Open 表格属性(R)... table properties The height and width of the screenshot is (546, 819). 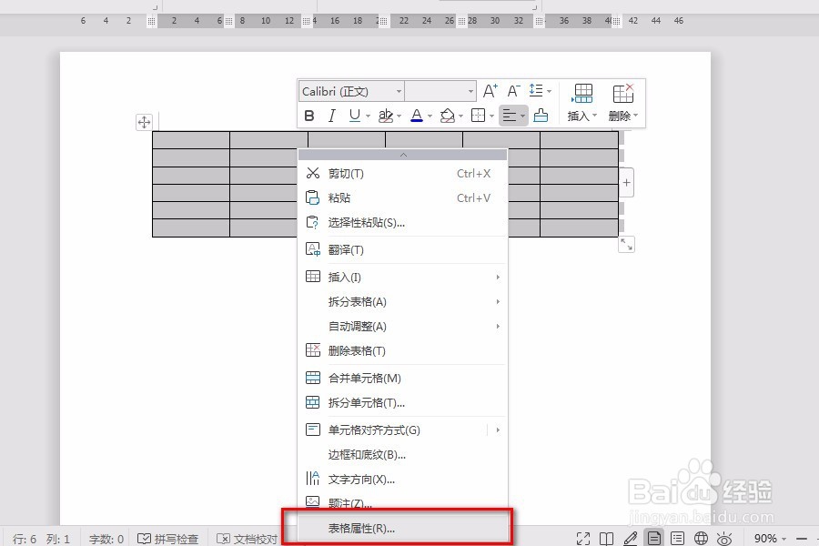pos(403,528)
